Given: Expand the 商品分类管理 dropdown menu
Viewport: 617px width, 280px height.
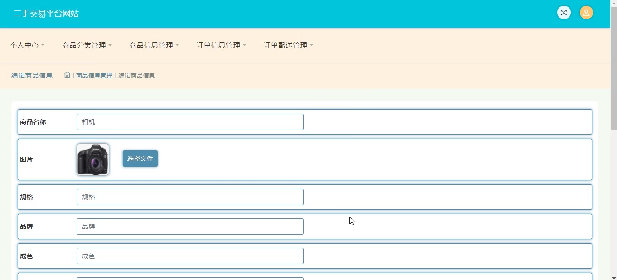Looking at the screenshot, I should click(87, 45).
